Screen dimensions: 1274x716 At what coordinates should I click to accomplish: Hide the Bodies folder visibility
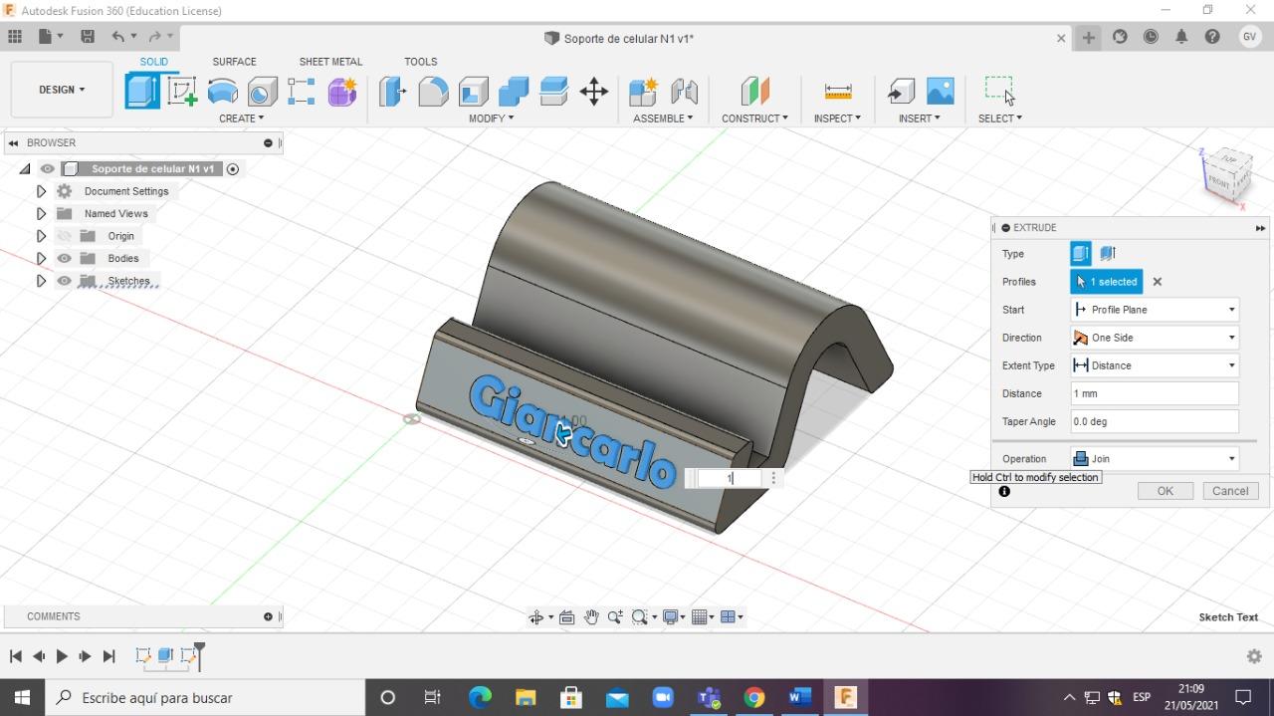pos(65,258)
